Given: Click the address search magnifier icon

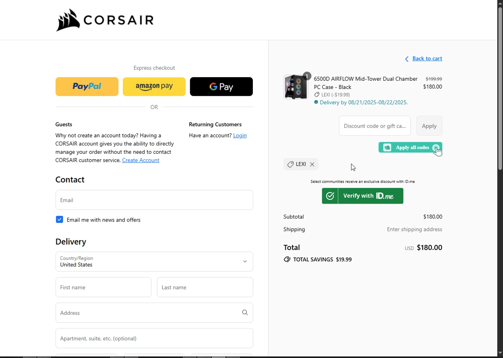Looking at the screenshot, I should (x=245, y=312).
